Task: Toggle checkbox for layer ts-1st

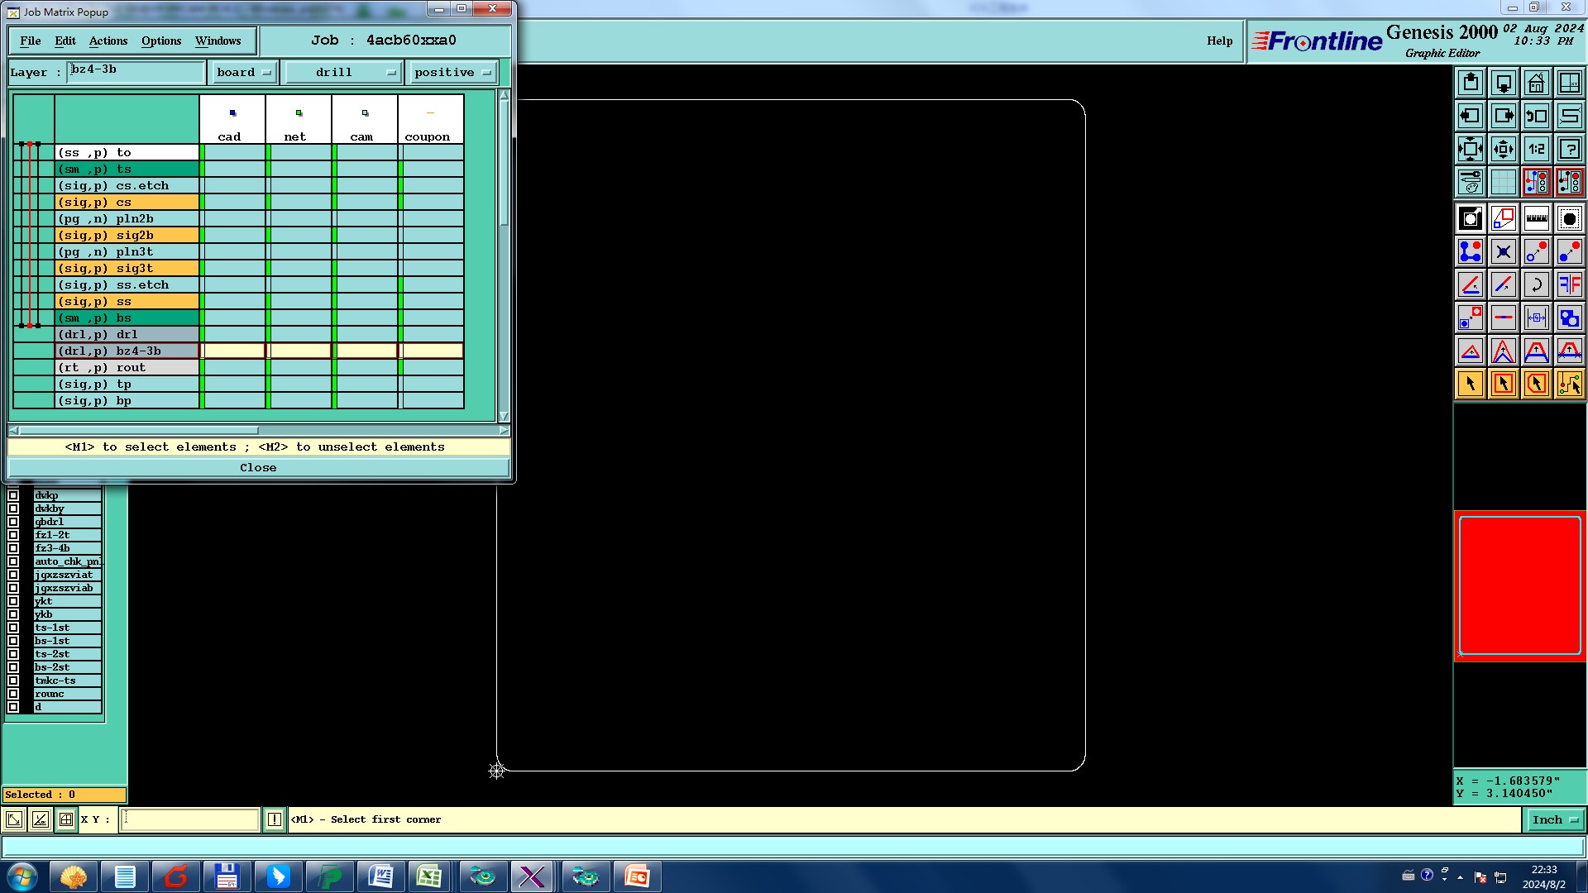Action: pos(13,628)
